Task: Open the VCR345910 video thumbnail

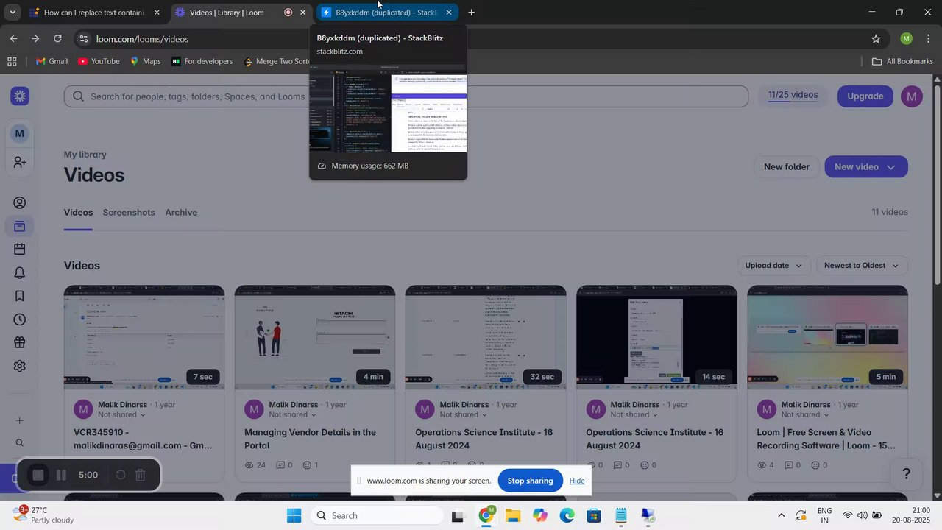Action: tap(144, 337)
